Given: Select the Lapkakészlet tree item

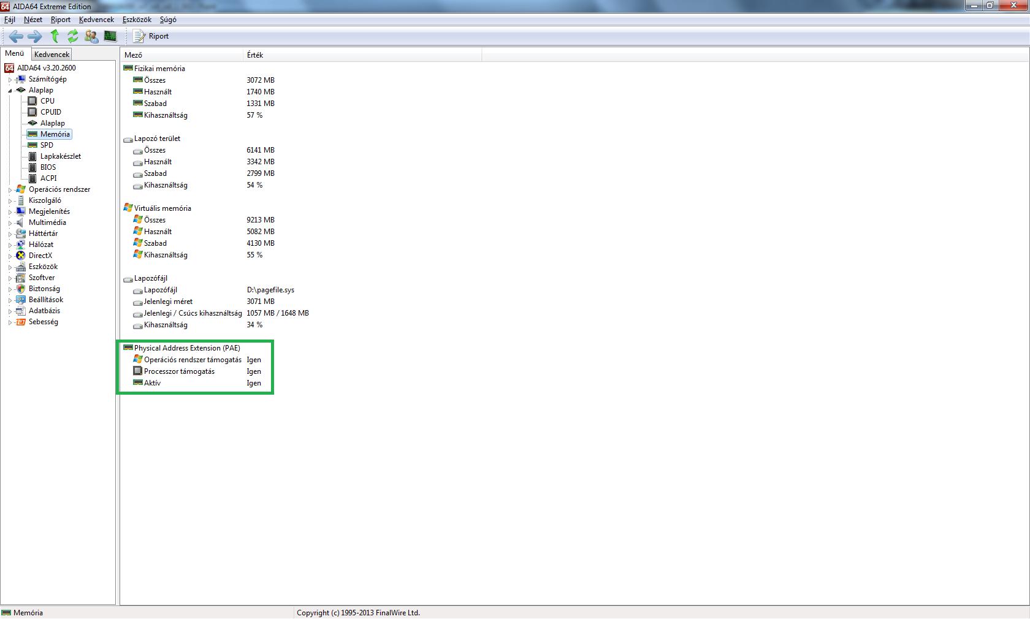Looking at the screenshot, I should tap(61, 156).
